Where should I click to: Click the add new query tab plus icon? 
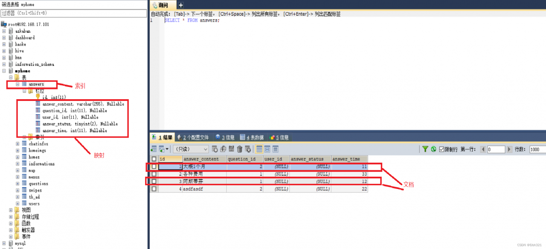point(180,5)
